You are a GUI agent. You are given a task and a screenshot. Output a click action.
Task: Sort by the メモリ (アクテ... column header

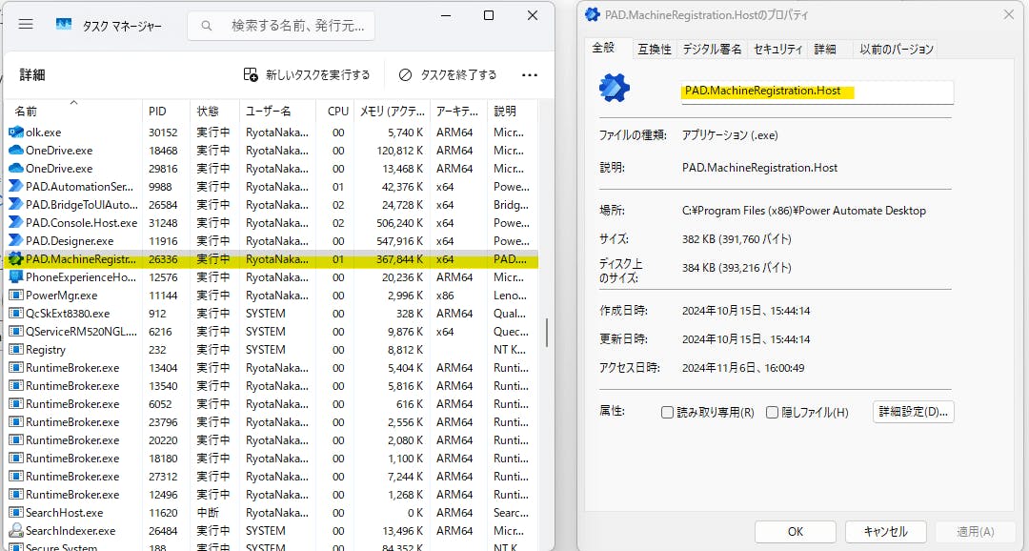[x=393, y=111]
